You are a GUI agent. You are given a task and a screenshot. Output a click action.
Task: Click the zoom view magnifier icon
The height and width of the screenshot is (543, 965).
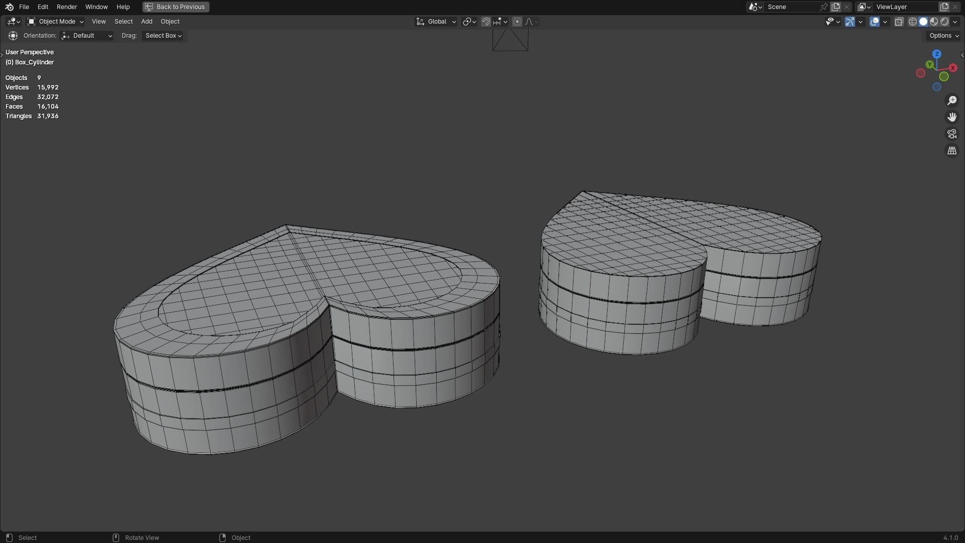pos(952,101)
